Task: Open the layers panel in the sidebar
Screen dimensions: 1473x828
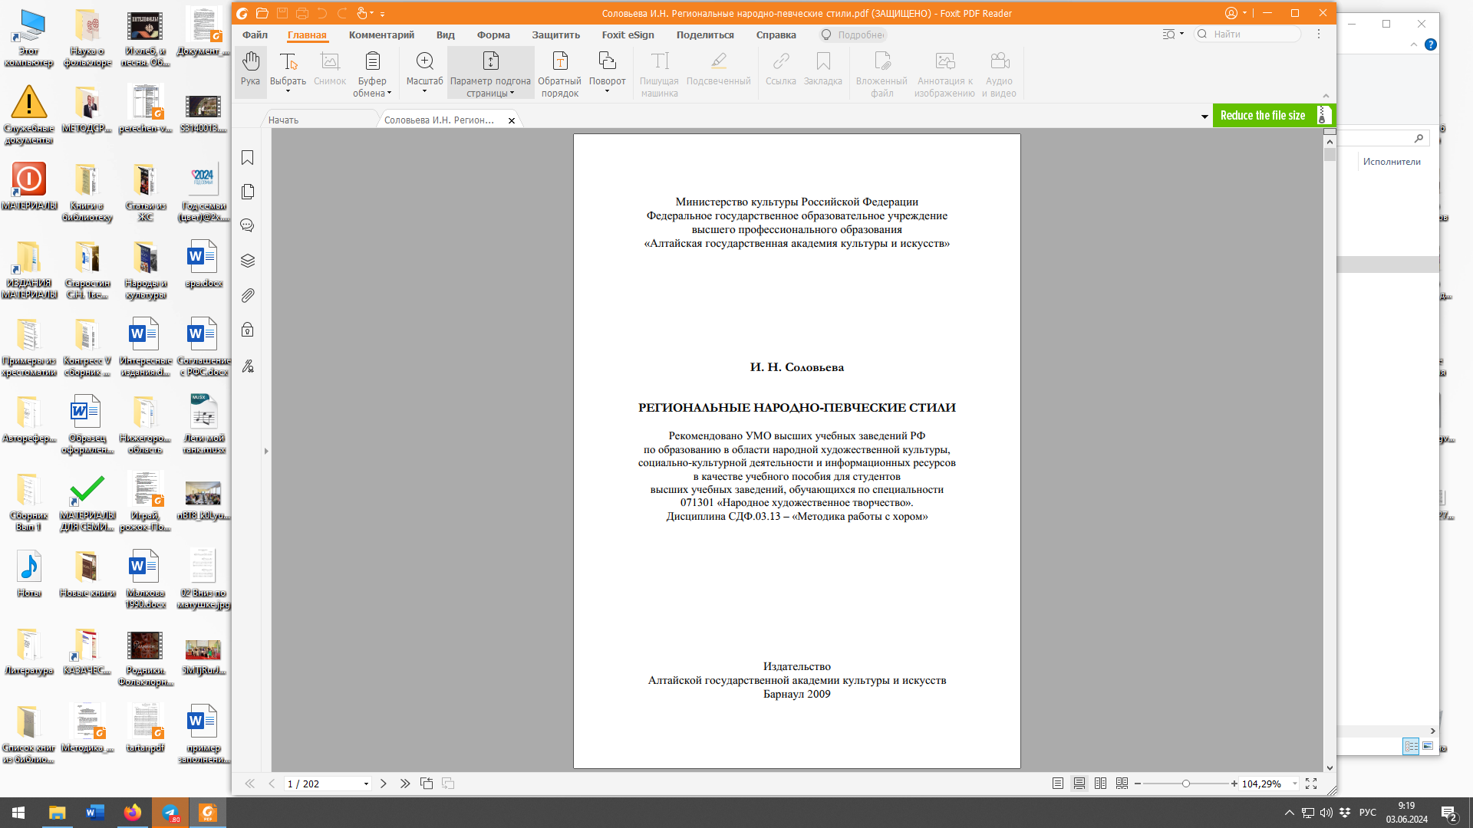Action: [x=247, y=261]
